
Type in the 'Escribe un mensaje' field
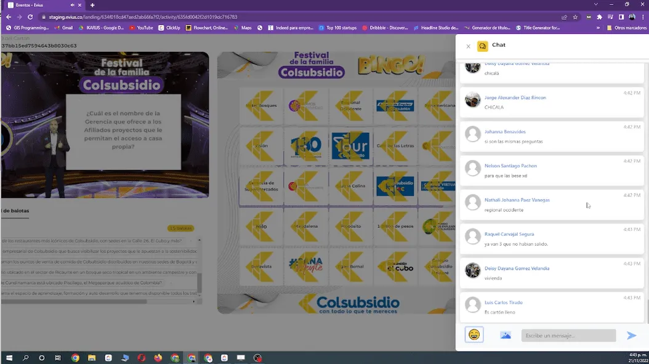[x=568, y=336]
